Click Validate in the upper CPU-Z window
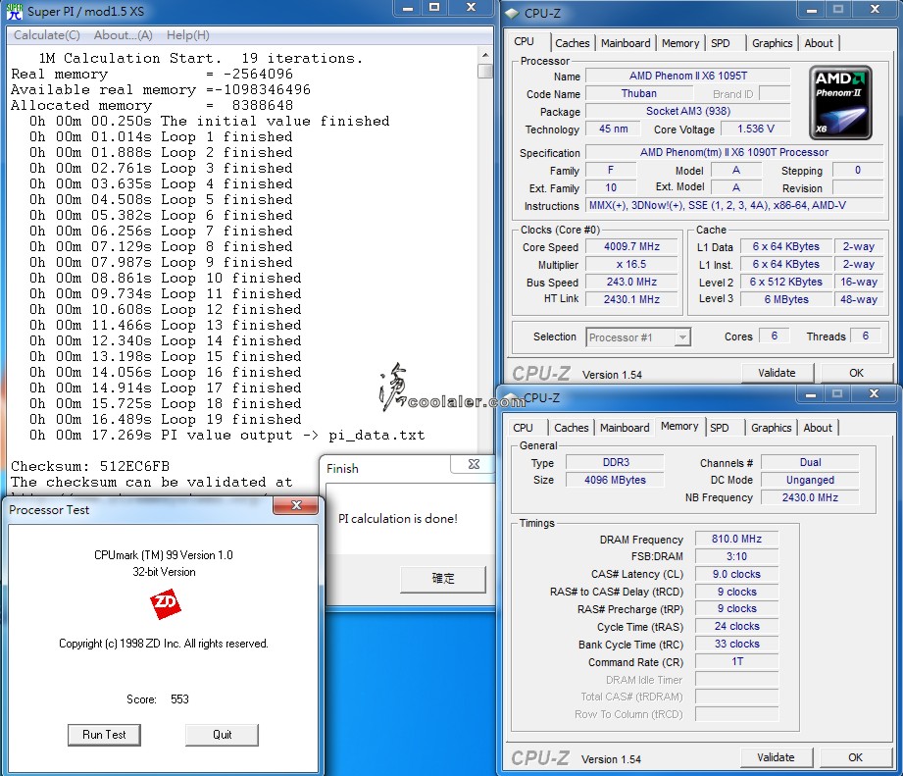This screenshot has height=776, width=903. [777, 373]
